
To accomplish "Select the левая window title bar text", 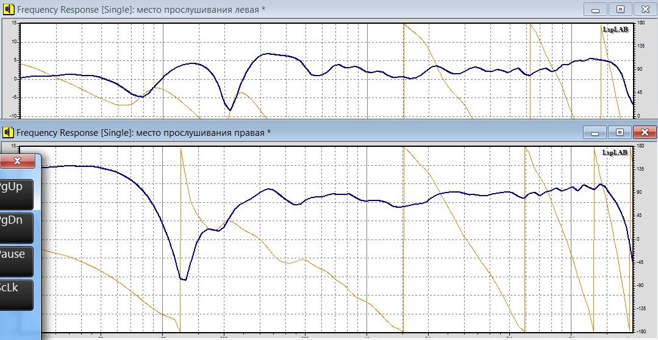I will [x=141, y=9].
